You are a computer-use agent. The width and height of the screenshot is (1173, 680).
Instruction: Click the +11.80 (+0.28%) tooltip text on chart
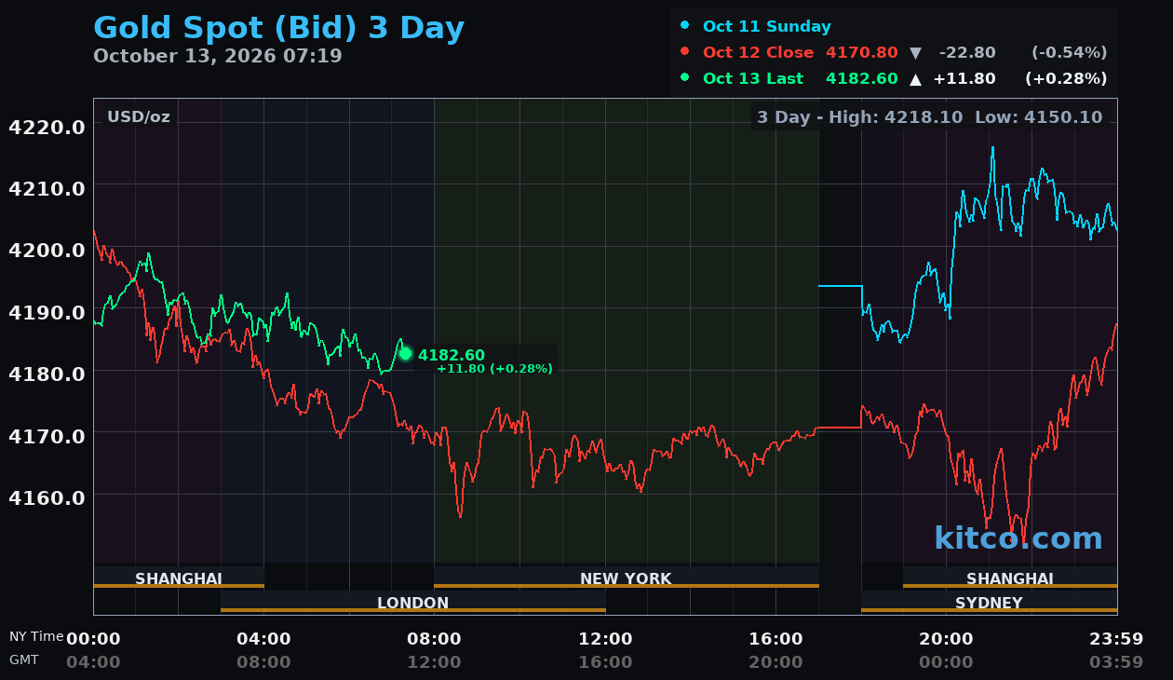[x=494, y=369]
